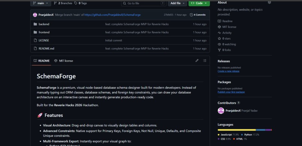Viewport: 302px width, 146px height.
Task: View the 0 stars link
Action: 224,39
